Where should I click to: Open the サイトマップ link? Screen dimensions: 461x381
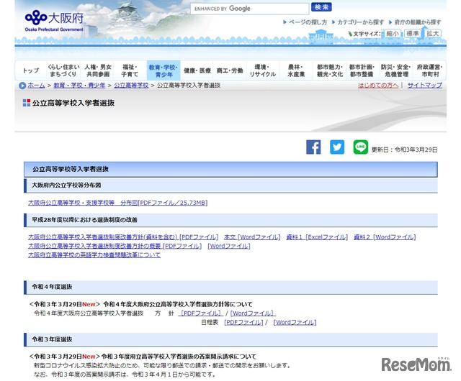(424, 85)
